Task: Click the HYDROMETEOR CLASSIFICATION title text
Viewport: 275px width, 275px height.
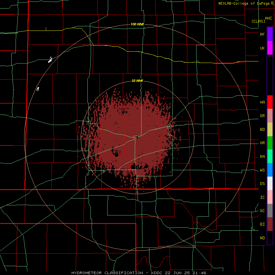Action: (x=107, y=273)
